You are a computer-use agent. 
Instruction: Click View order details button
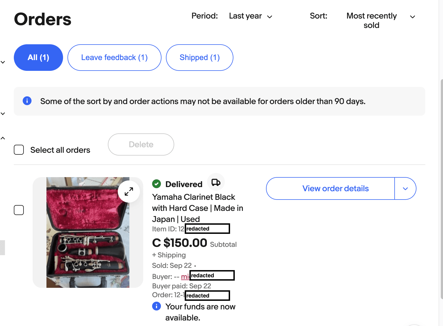pos(330,188)
